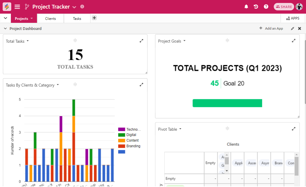306x187 pixels.
Task: Switch to the Tasks tab
Action: click(77, 19)
